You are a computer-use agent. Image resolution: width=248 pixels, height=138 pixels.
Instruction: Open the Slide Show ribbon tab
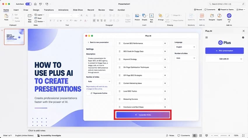tap(78, 10)
